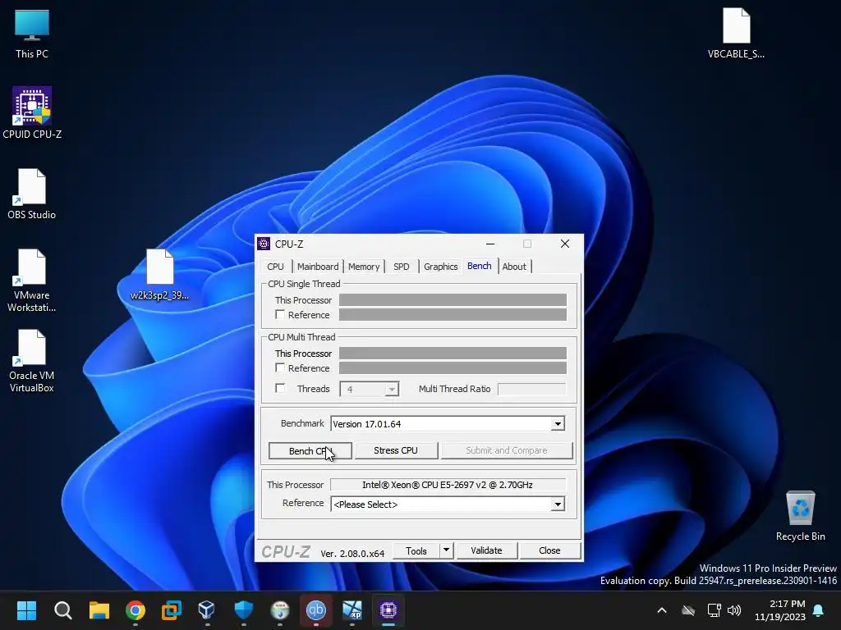Open OBS Studio desktop shortcut
841x630 pixels.
[x=32, y=194]
